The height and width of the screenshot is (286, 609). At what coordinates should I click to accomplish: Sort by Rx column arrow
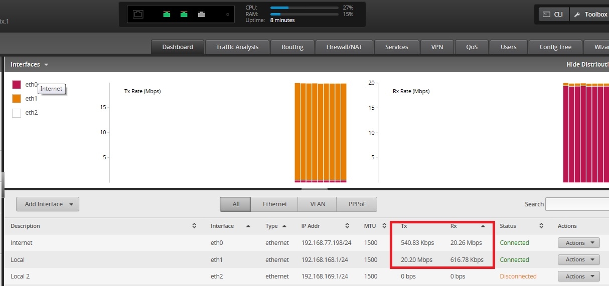click(483, 226)
